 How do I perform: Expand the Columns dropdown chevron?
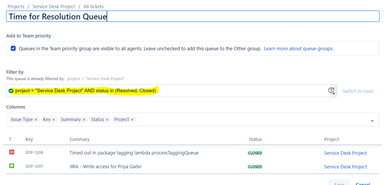[372, 121]
